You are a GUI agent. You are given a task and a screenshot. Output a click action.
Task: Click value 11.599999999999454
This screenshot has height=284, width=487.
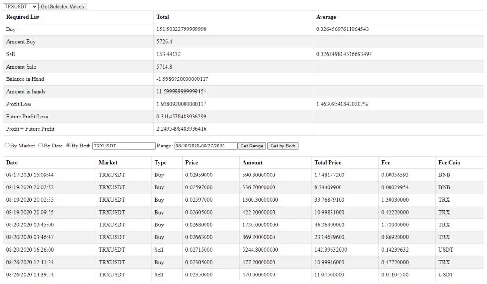tap(181, 91)
